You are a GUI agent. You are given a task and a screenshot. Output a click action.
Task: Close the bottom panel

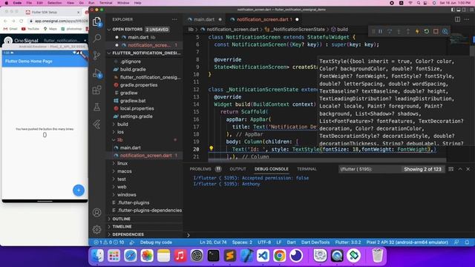click(x=468, y=169)
